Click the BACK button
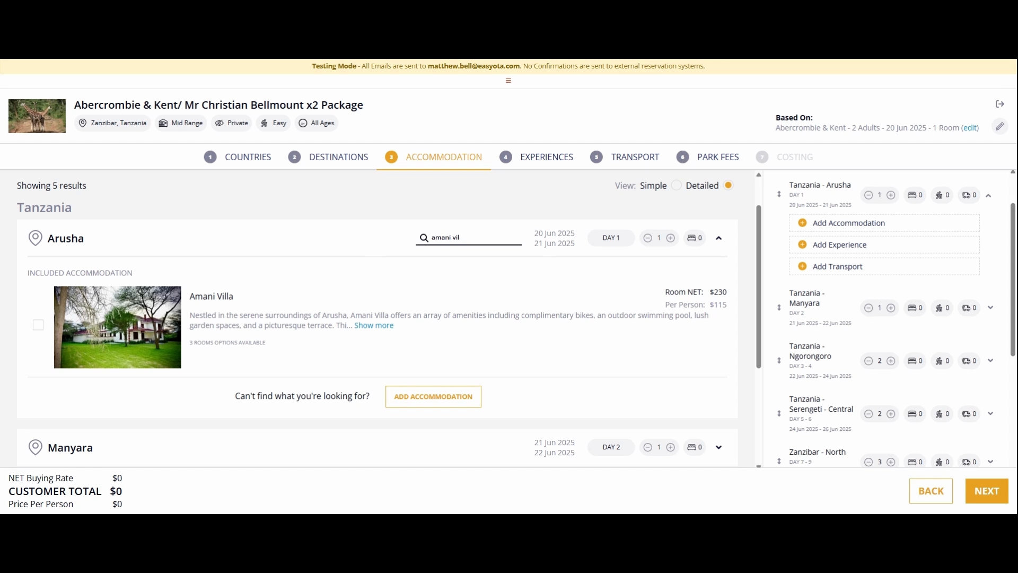1018x573 pixels. [931, 491]
